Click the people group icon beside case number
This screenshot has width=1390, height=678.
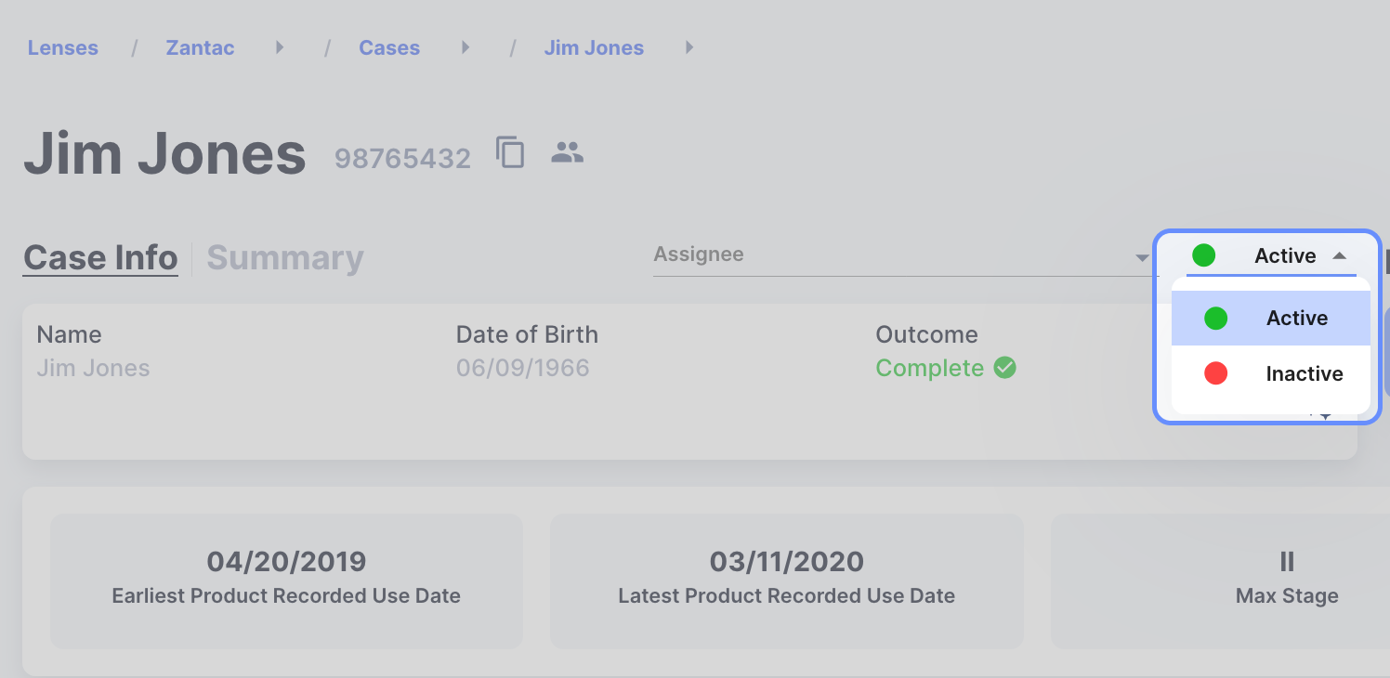567,152
